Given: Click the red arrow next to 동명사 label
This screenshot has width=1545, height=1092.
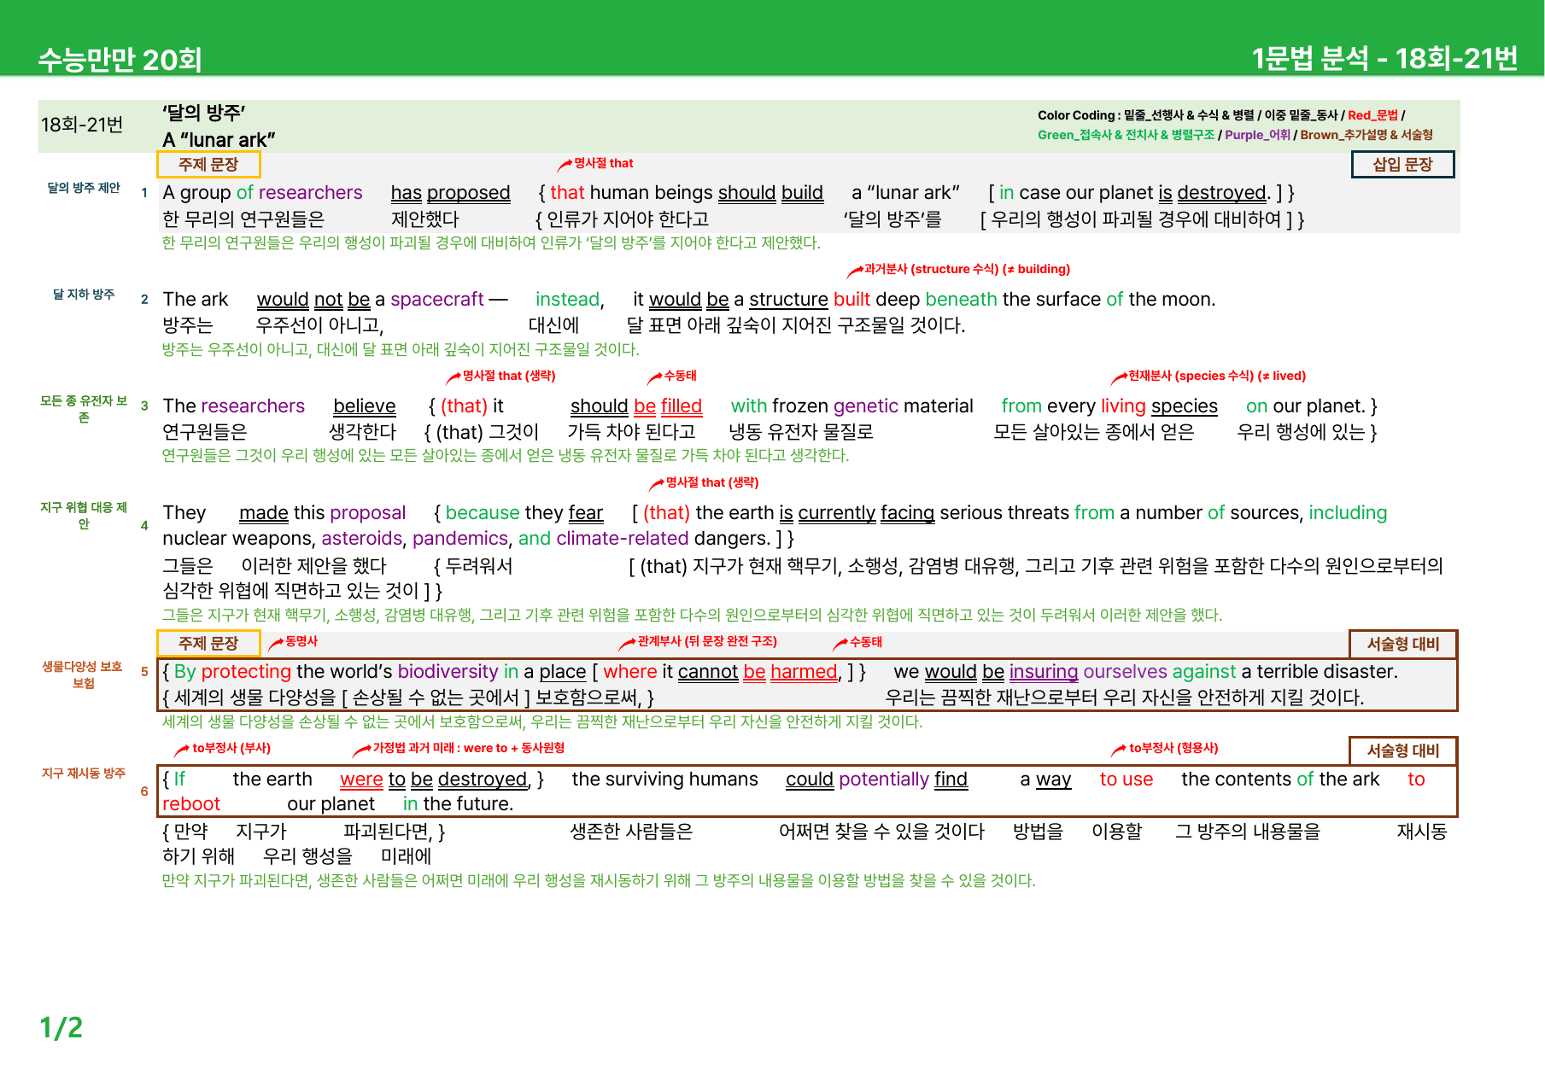Looking at the screenshot, I should (276, 643).
